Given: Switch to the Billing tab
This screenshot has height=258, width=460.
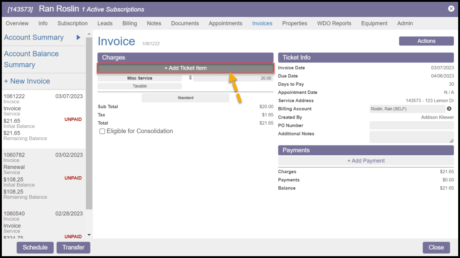Looking at the screenshot, I should point(130,23).
